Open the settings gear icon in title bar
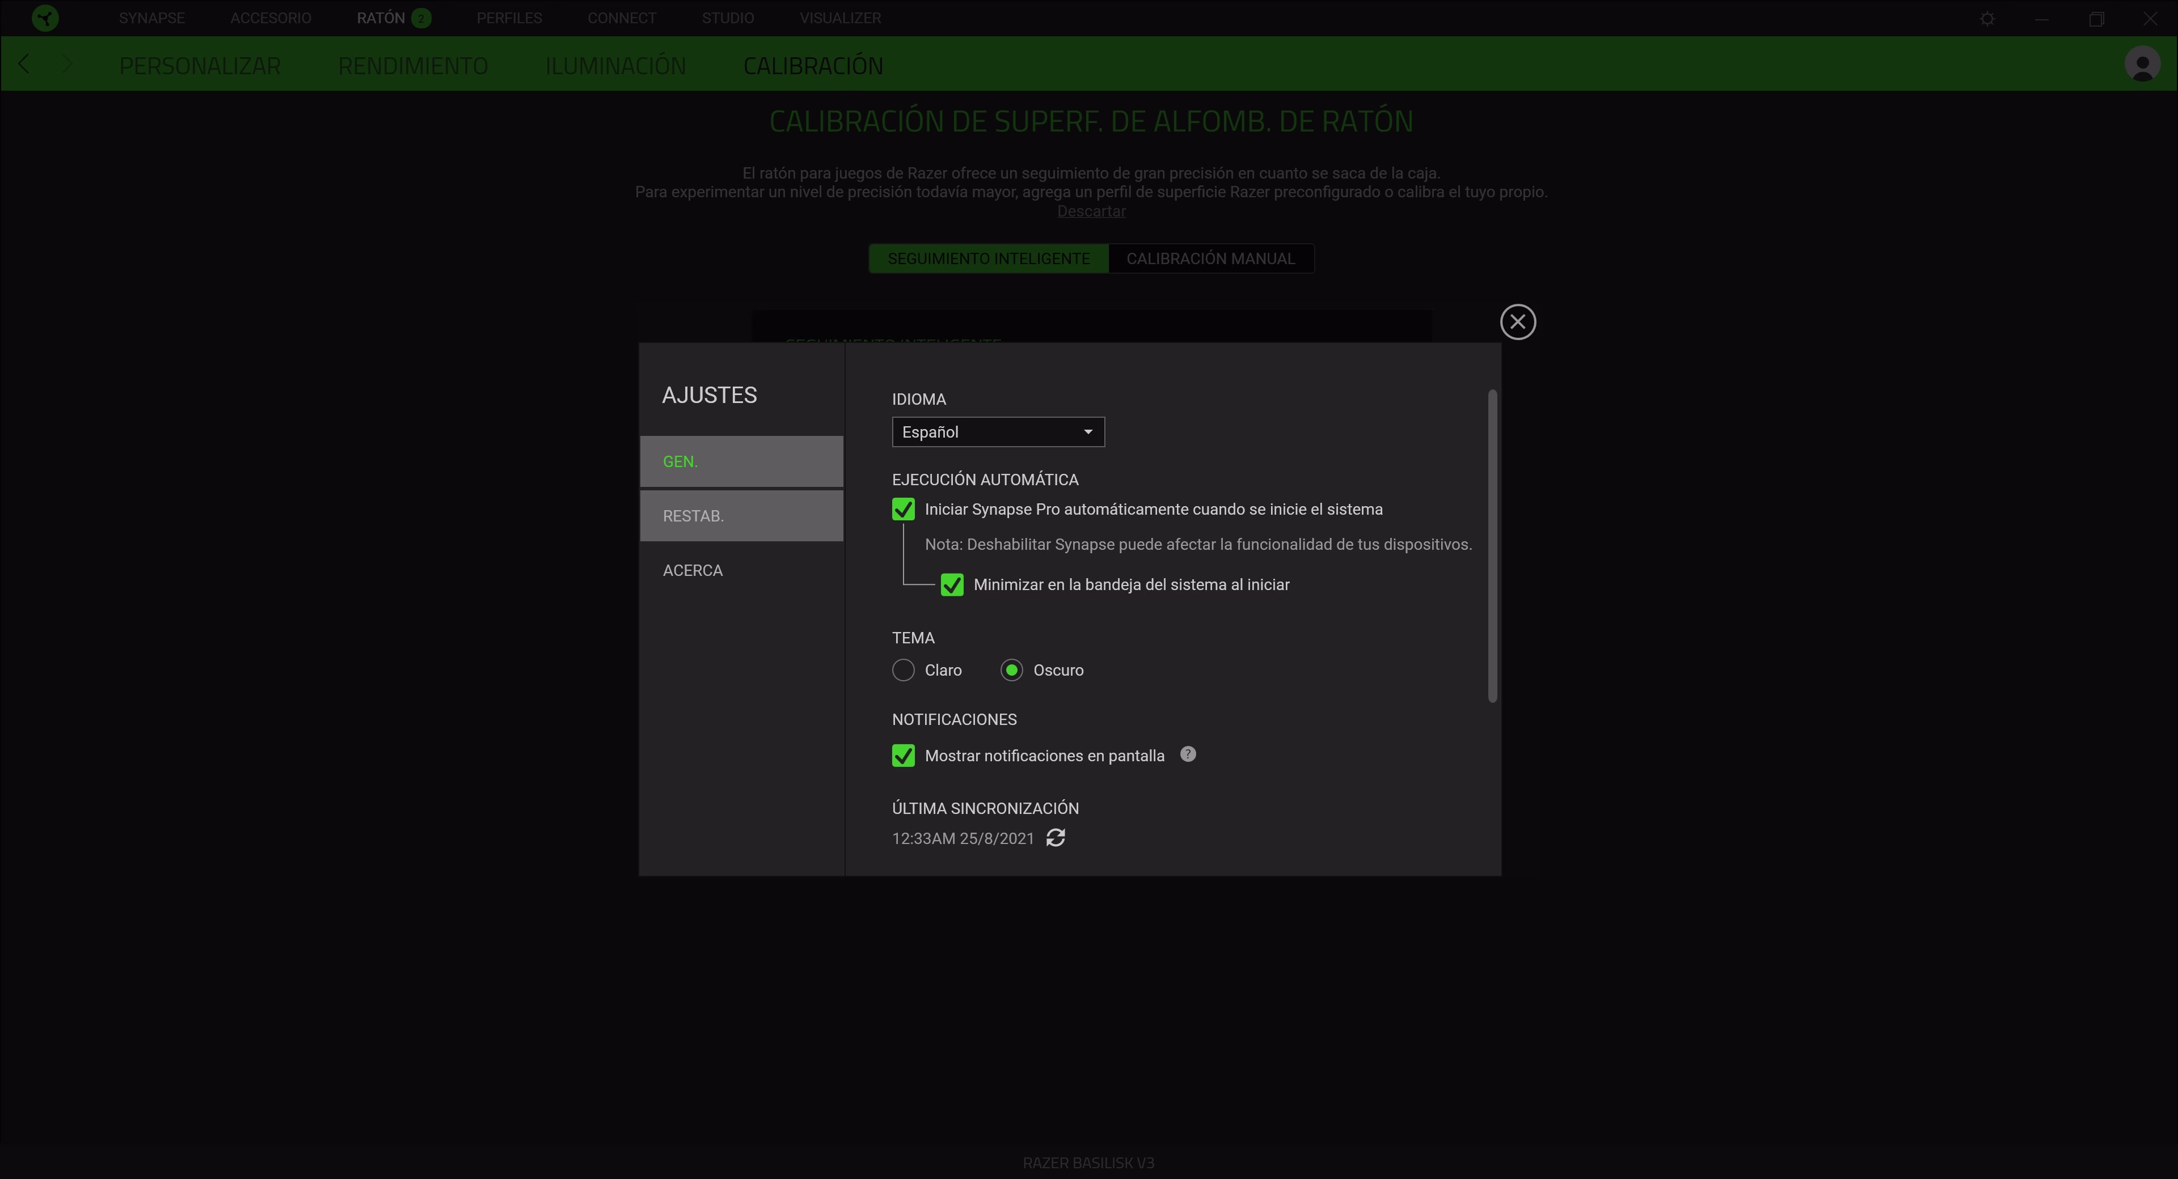Viewport: 2178px width, 1179px height. (x=1988, y=19)
